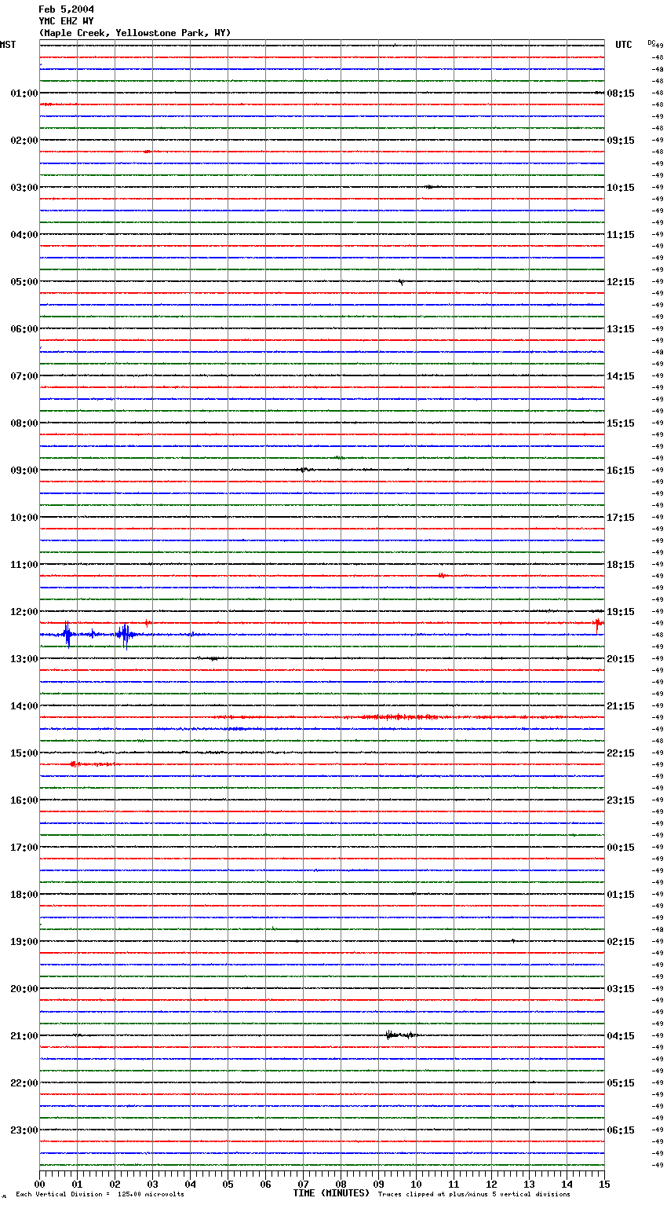This screenshot has height=1205, width=667.
Task: Select the 03:00 MST time label
Action: tap(24, 188)
